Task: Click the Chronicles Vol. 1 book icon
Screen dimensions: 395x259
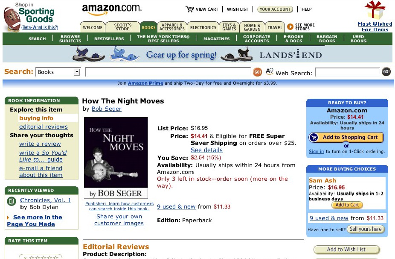Action: click(12, 201)
